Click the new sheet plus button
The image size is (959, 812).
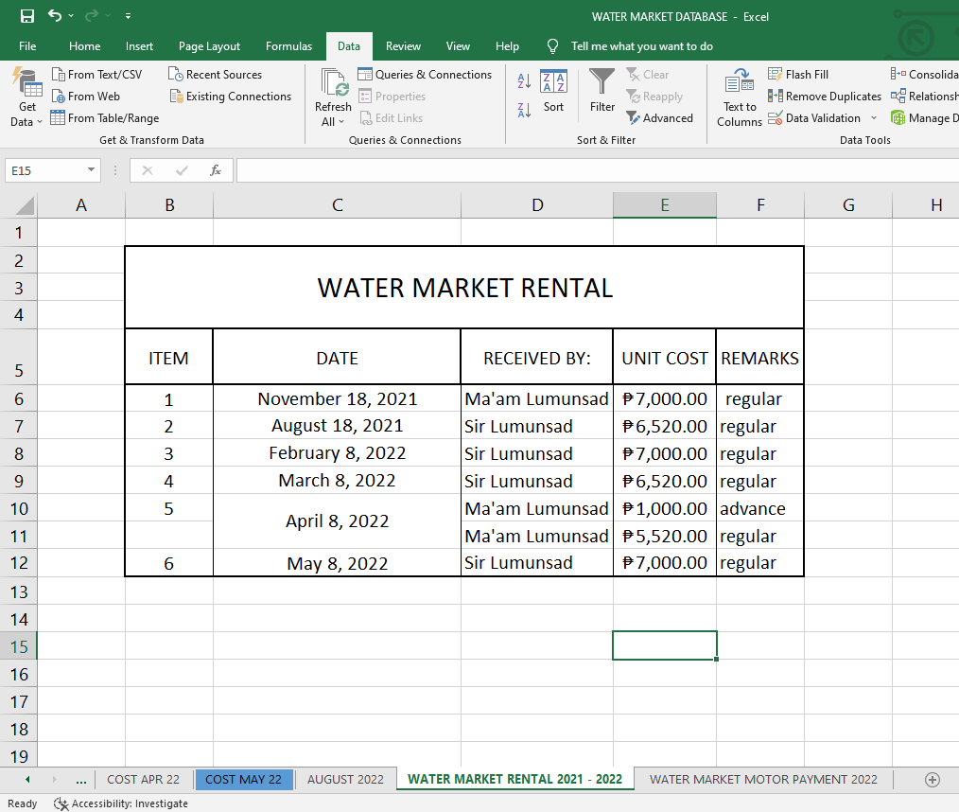tap(932, 779)
